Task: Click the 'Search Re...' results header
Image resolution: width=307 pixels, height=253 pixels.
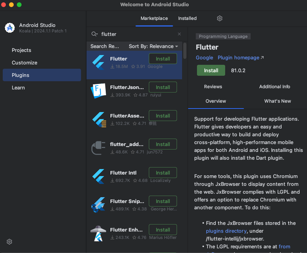Action: [x=105, y=46]
